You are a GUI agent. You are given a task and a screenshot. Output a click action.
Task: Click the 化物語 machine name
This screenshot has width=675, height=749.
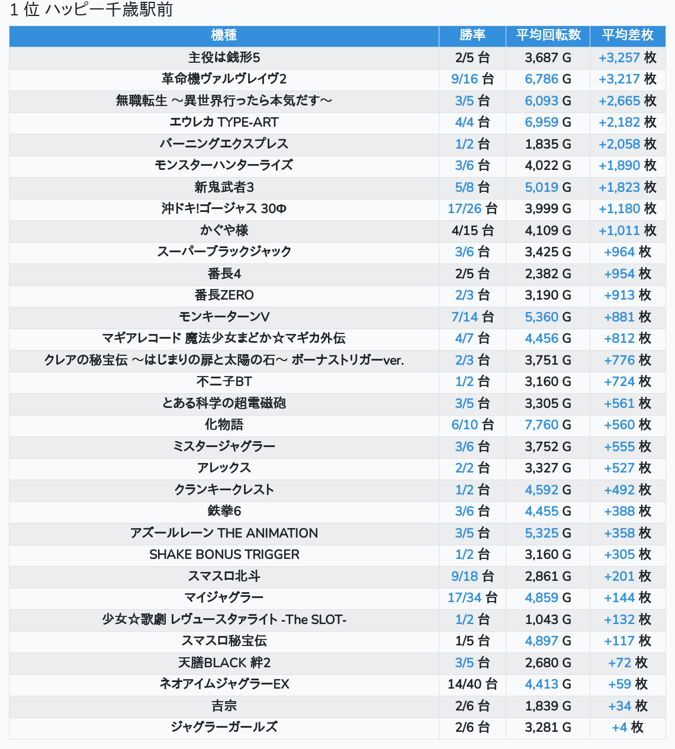(x=224, y=425)
